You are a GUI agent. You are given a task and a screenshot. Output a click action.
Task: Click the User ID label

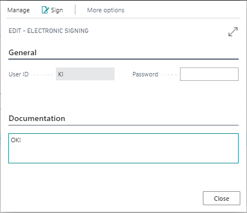coord(18,74)
